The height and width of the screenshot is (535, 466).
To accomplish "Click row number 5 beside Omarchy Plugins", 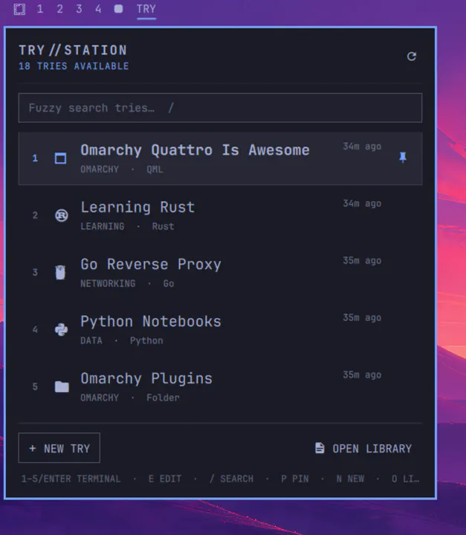I will [x=35, y=386].
